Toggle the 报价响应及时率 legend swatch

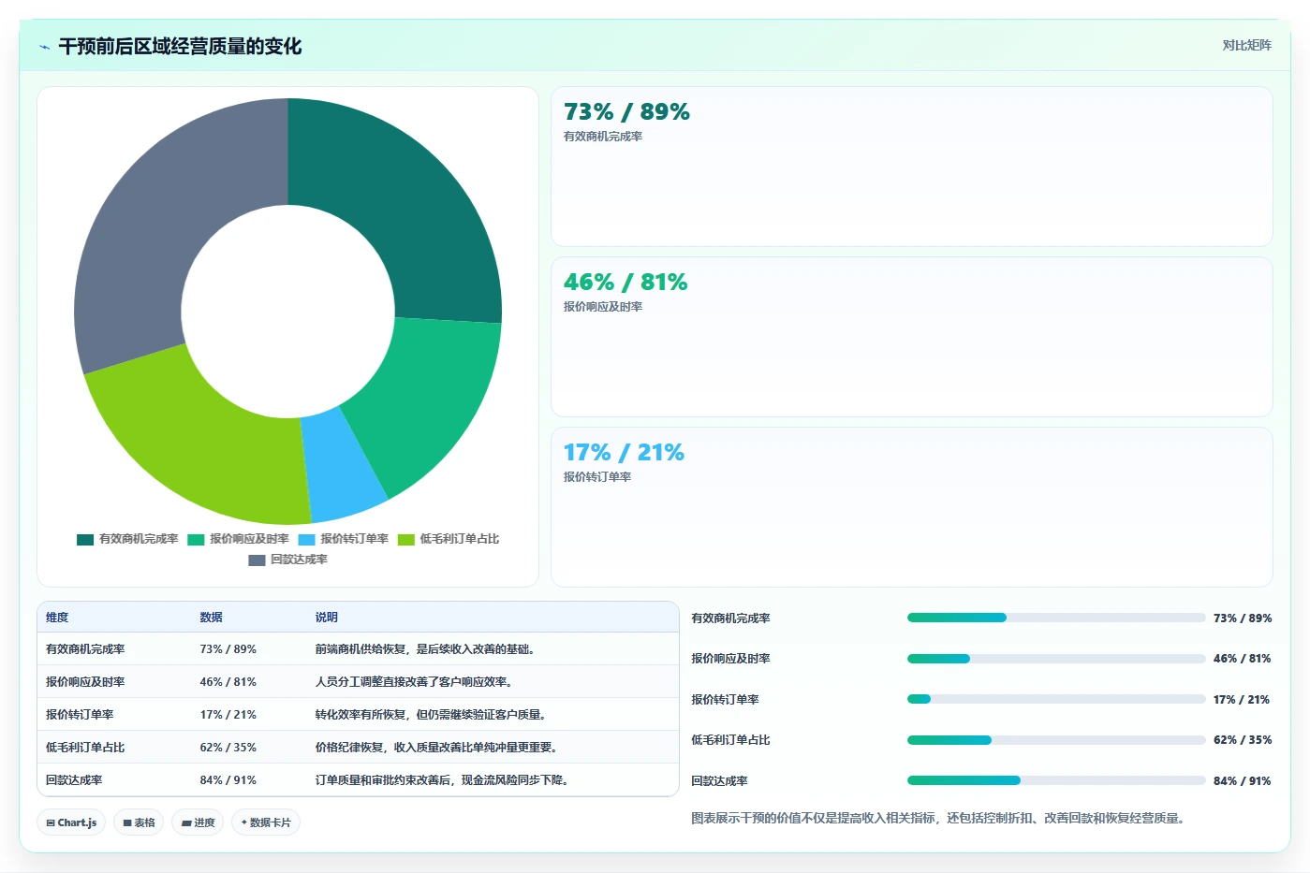196,539
